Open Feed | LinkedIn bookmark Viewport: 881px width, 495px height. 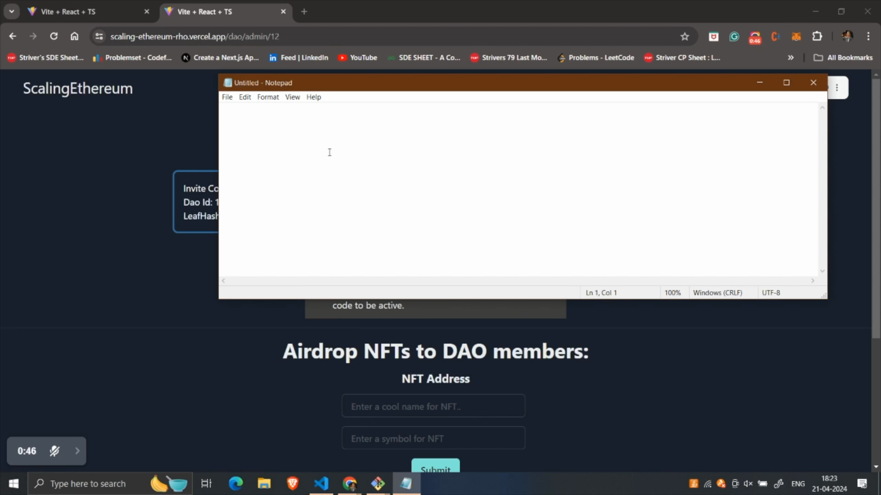pos(299,58)
